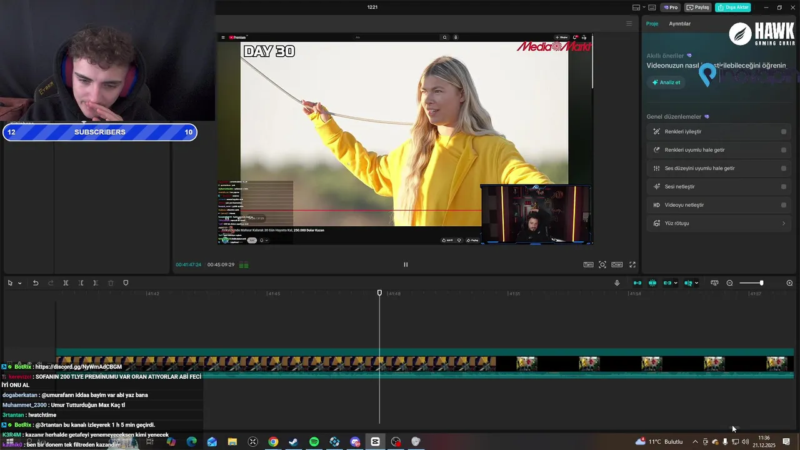The width and height of the screenshot is (800, 450).
Task: Switch to the Ayrıntılar tab
Action: [680, 24]
